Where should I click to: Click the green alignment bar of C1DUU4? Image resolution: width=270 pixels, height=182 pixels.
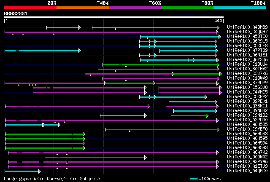coord(161,65)
